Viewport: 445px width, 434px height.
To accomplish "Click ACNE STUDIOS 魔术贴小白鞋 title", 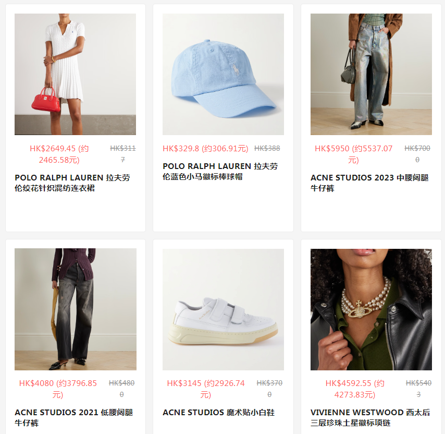I will pos(218,413).
